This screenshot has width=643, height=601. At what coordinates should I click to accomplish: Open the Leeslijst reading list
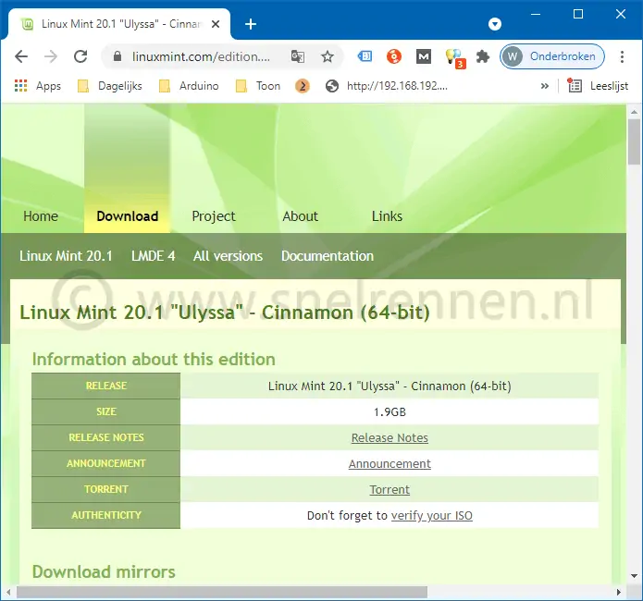[598, 86]
